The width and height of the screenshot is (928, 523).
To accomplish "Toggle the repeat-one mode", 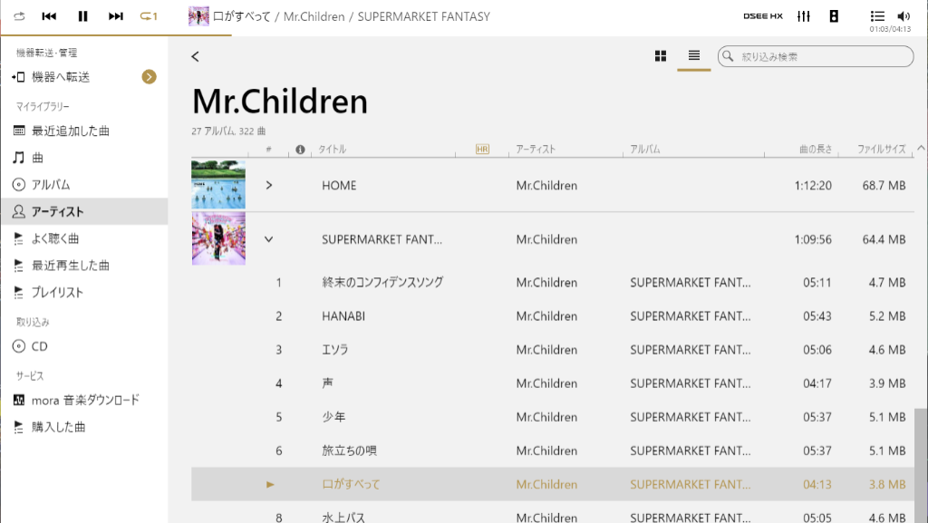I will [x=149, y=16].
